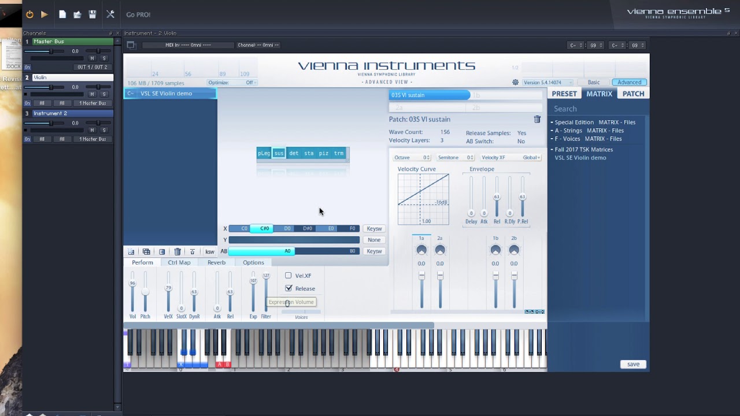The image size is (740, 416).
Task: Enable the Vel.XF checkbox
Action: click(x=288, y=276)
